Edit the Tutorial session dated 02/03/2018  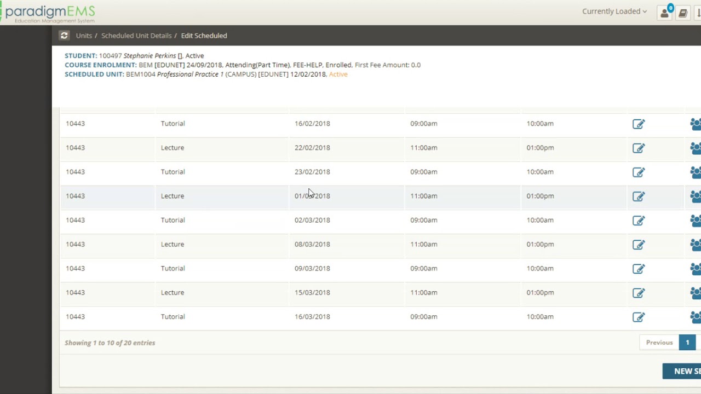(x=639, y=221)
